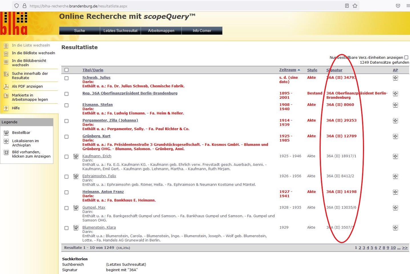Open the record 'Heimann, Anton Franz'
Screen dimensions: 410x274
tap(103, 192)
